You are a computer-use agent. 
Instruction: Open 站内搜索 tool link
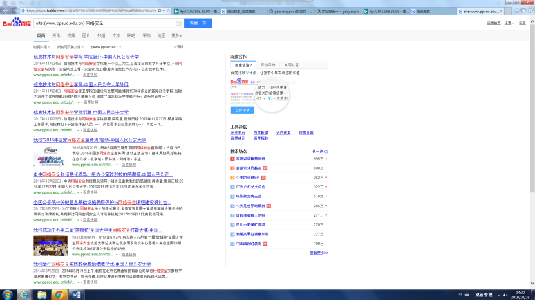click(283, 133)
